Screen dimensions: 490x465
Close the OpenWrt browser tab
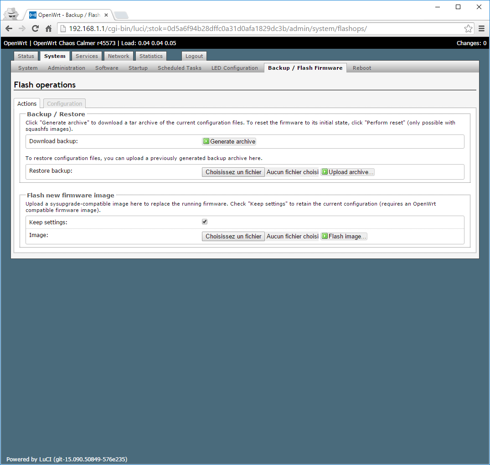[106, 15]
